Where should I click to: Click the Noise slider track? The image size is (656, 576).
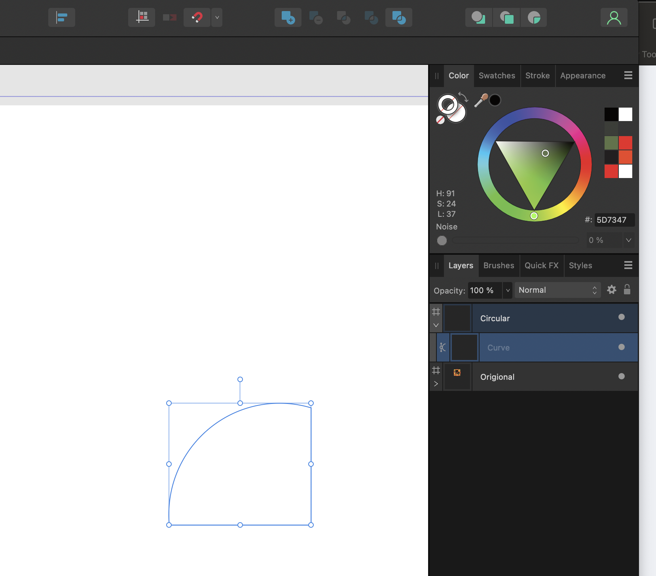coord(516,240)
